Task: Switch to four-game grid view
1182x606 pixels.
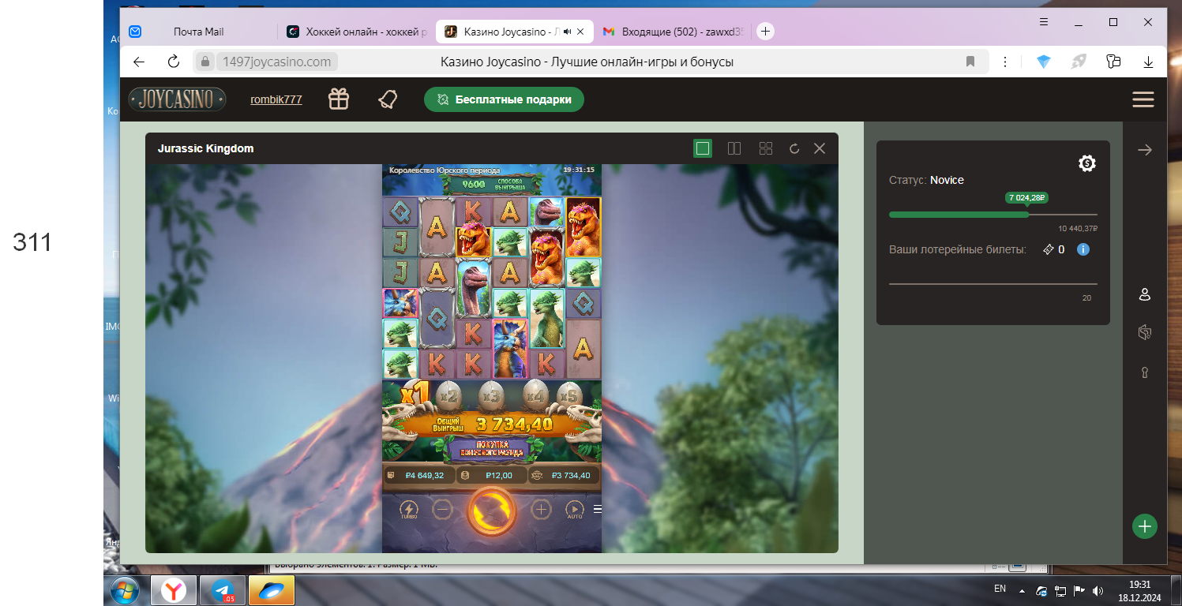Action: coord(765,148)
